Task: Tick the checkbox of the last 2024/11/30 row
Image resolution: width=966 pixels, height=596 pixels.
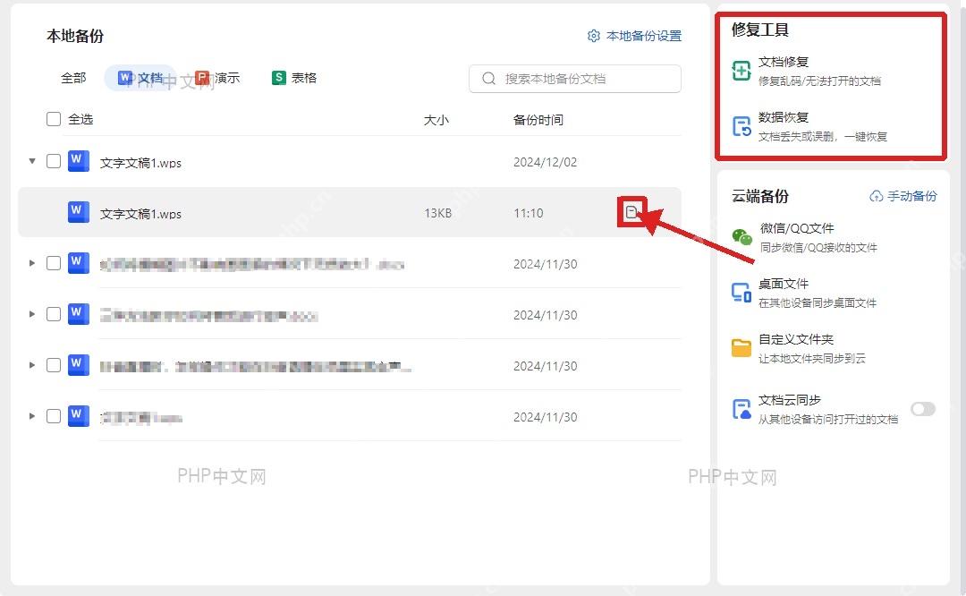Action: click(x=54, y=416)
